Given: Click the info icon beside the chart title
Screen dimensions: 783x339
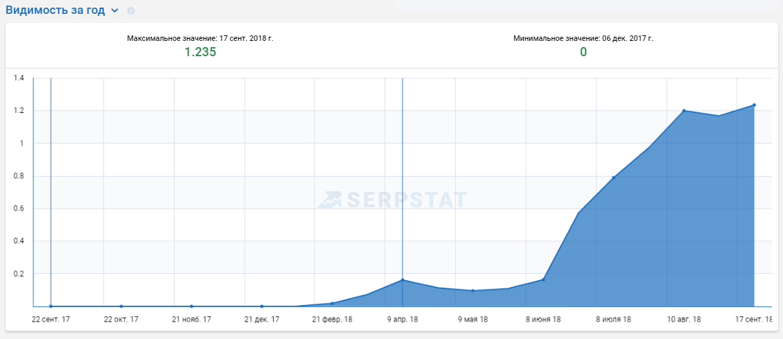Looking at the screenshot, I should click(x=131, y=11).
